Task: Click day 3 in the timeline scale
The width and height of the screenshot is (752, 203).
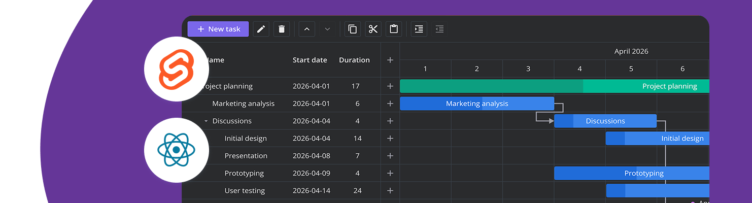Action: (x=528, y=69)
